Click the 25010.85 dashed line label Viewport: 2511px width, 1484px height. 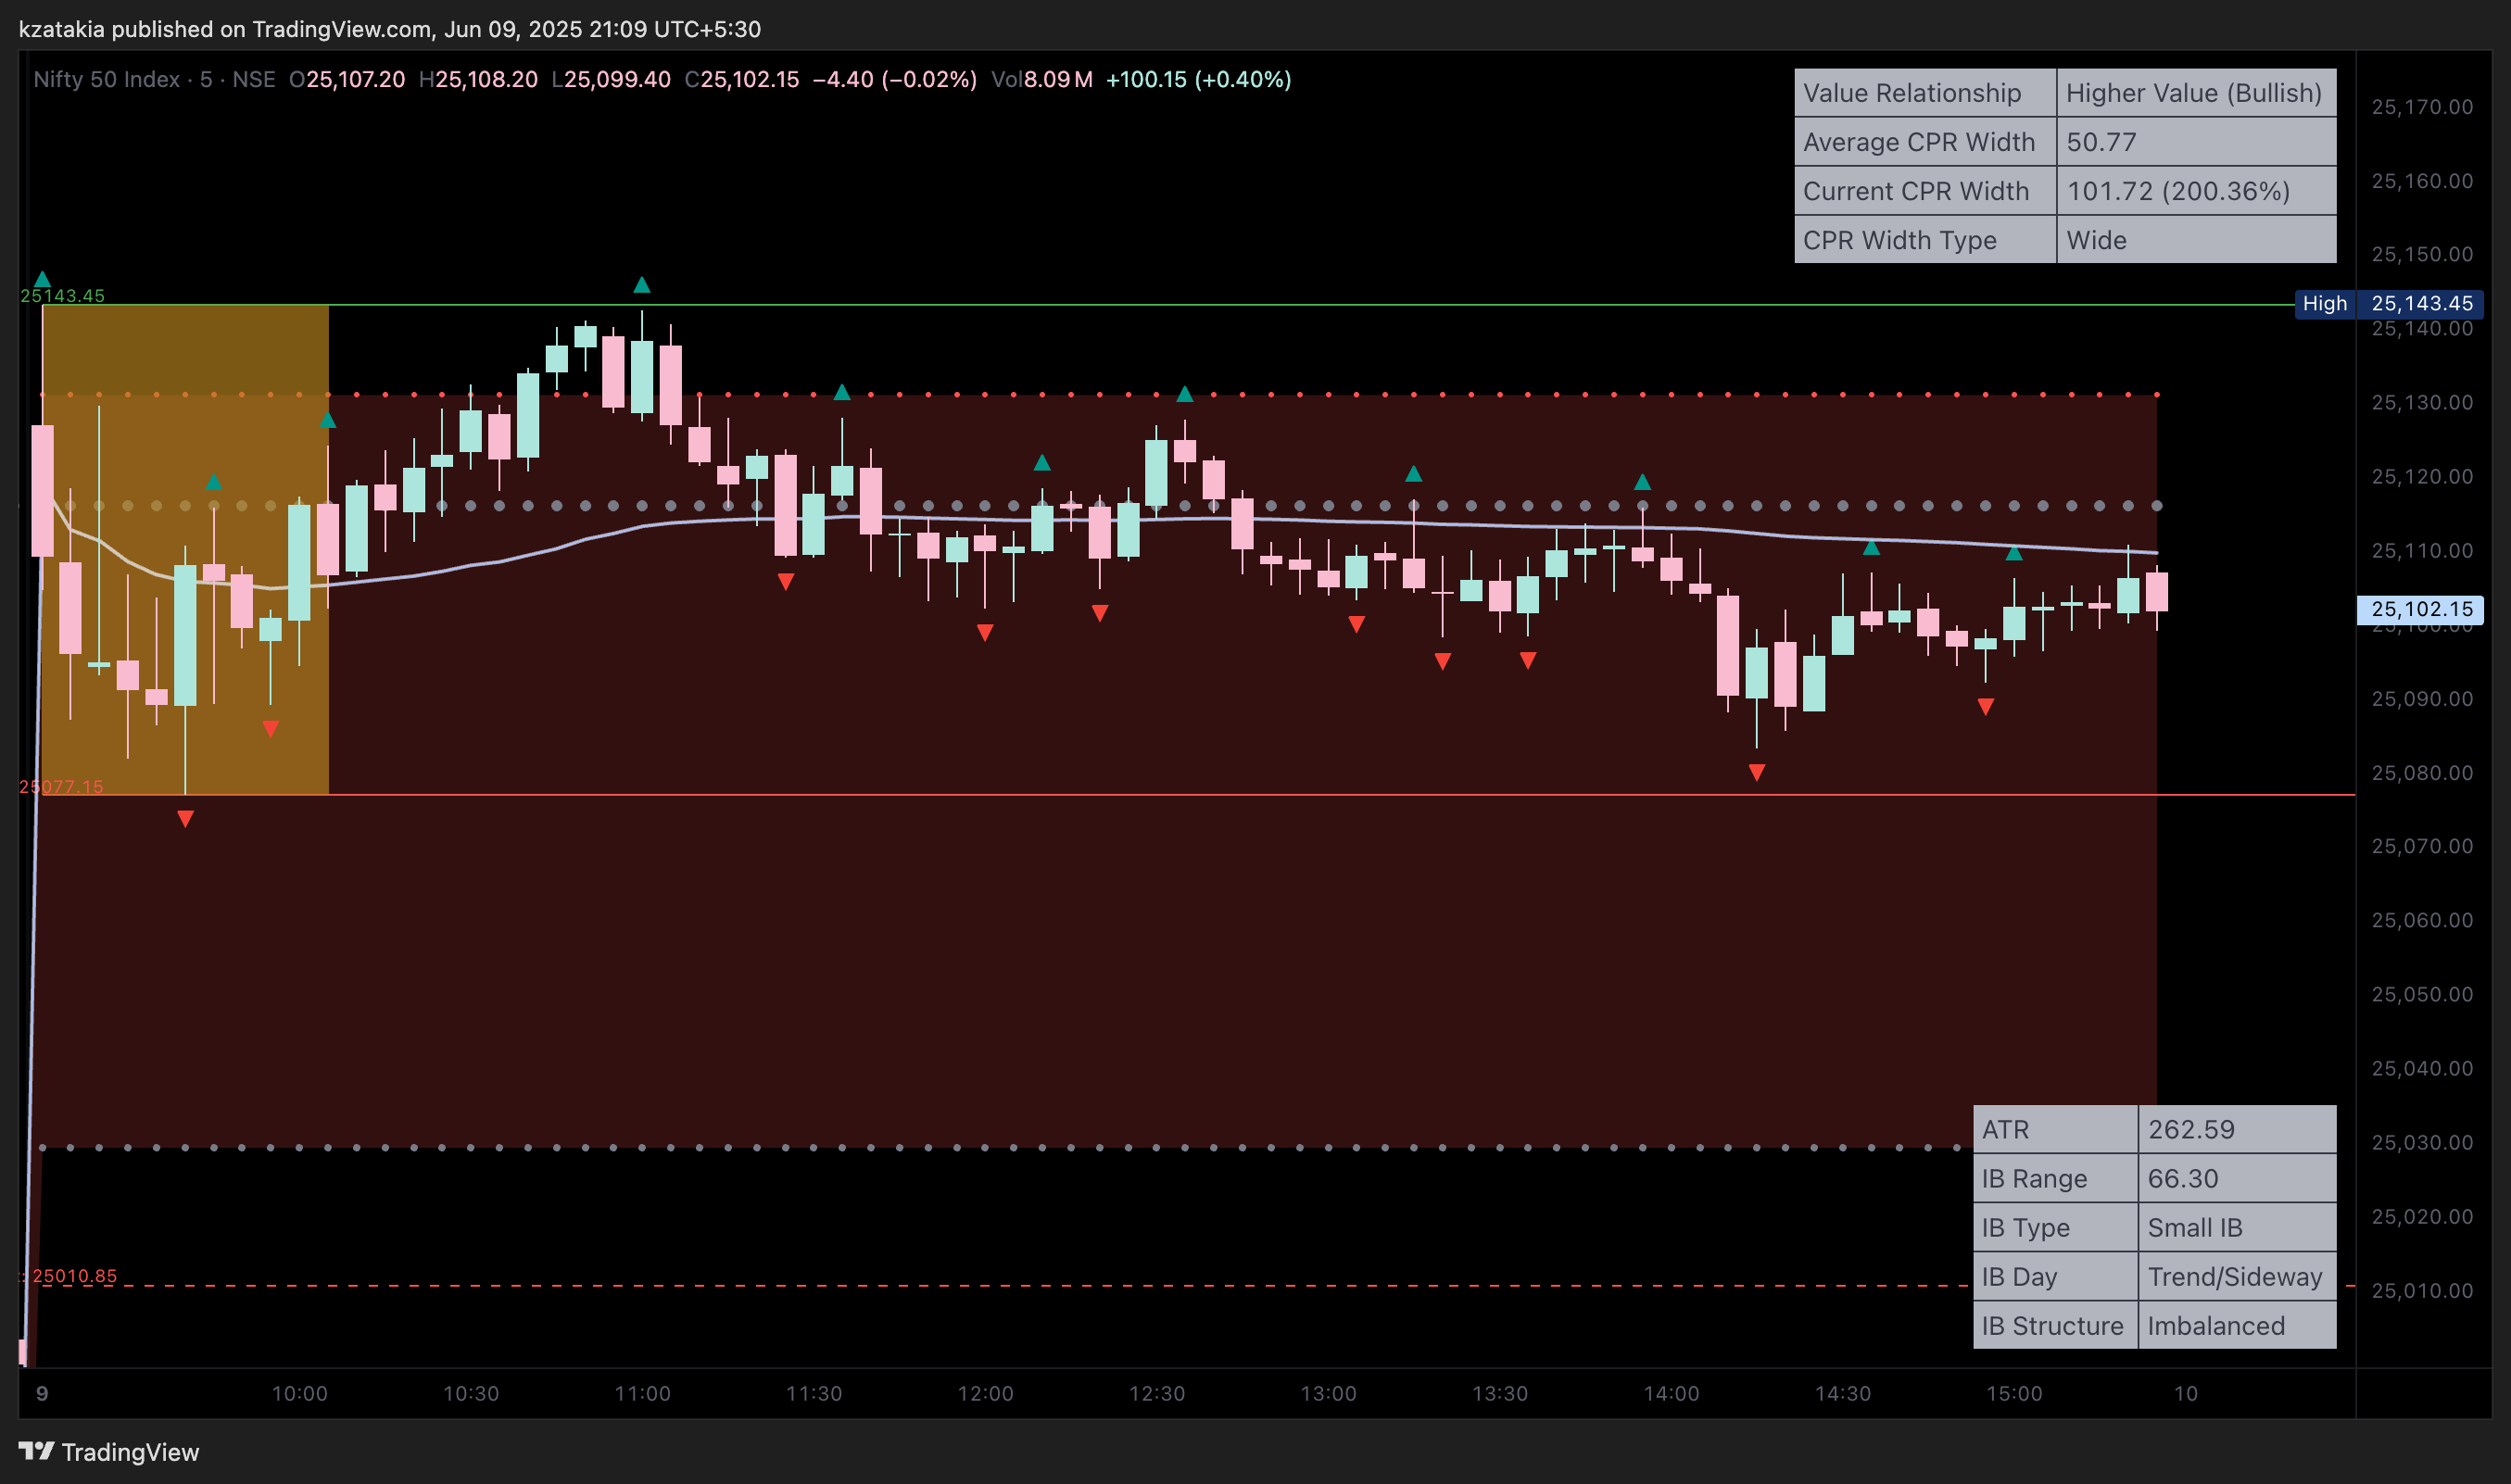74,1275
